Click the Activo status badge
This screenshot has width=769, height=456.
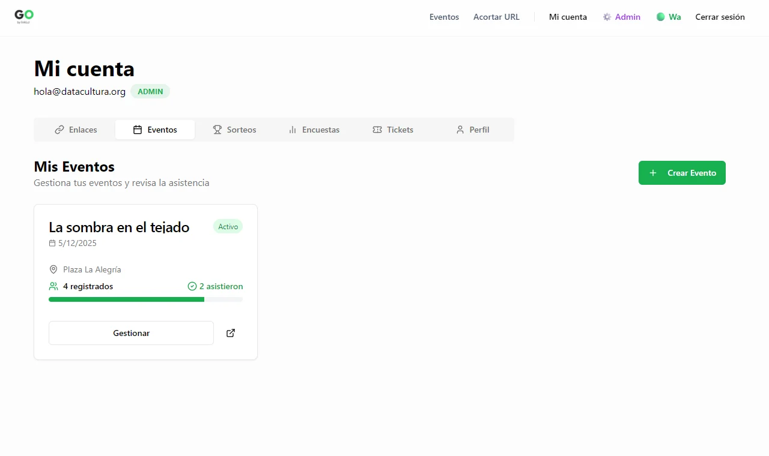coord(228,227)
